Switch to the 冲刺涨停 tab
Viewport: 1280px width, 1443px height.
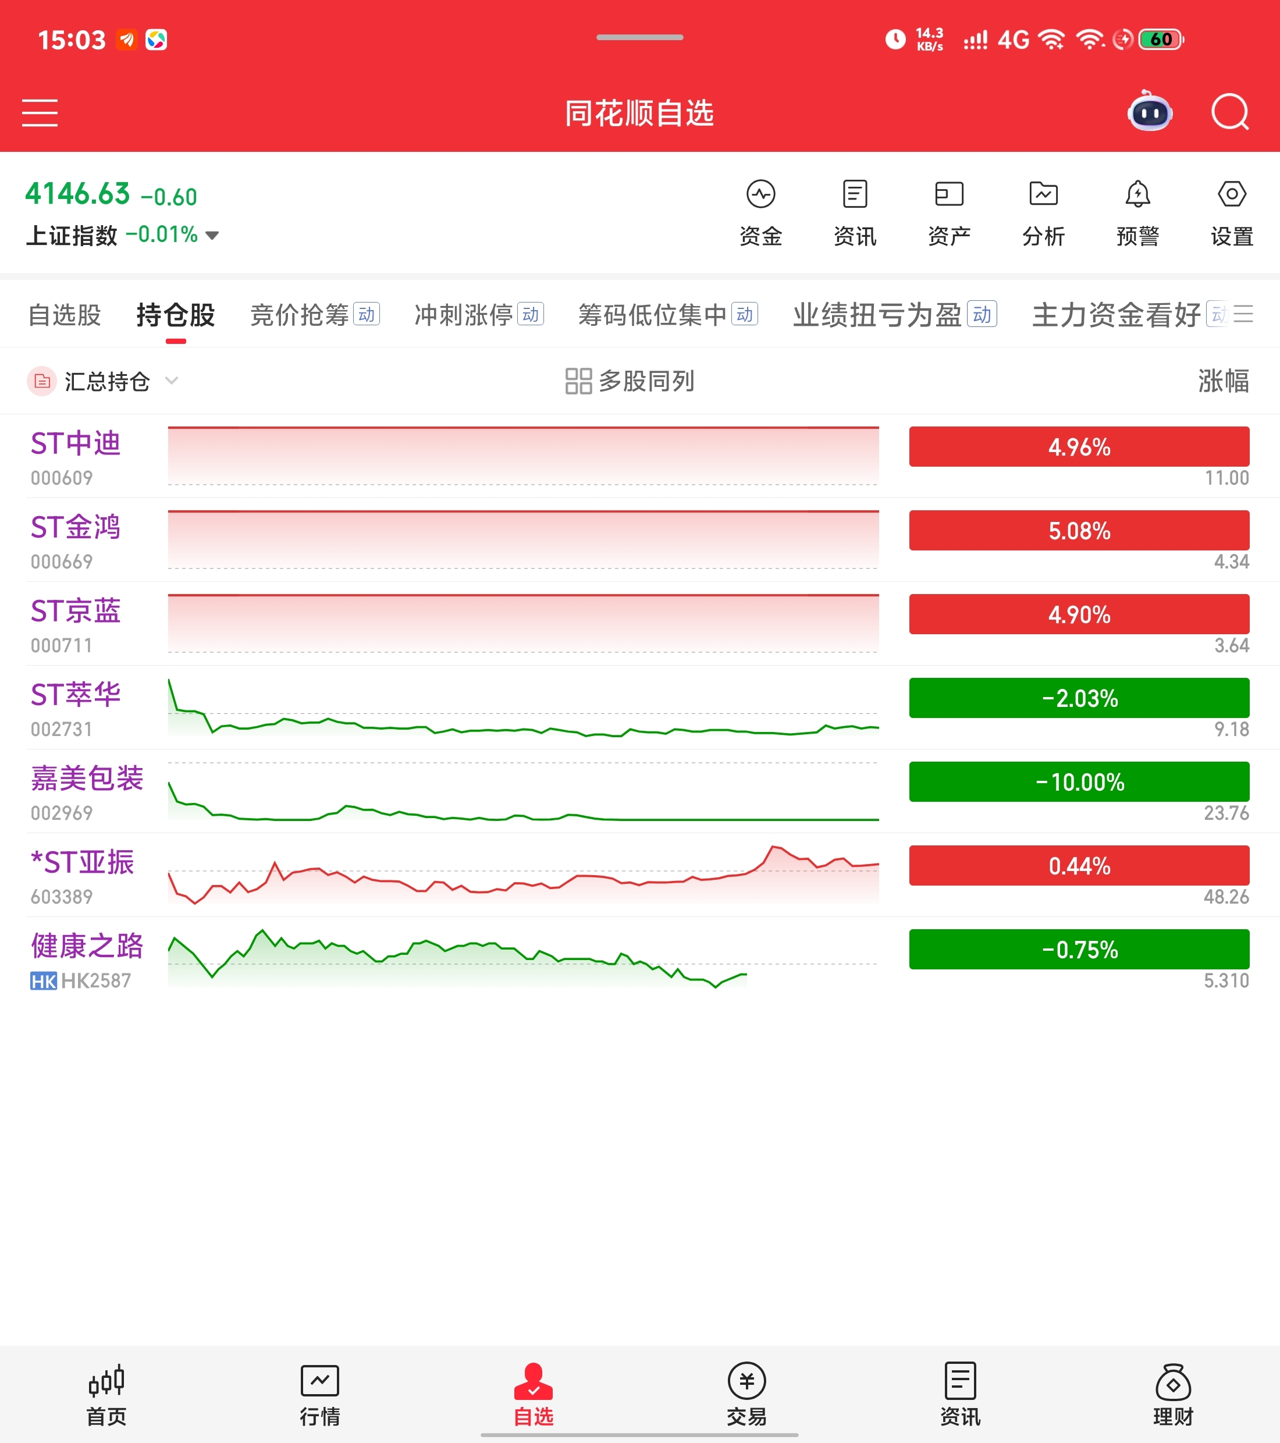coord(463,315)
